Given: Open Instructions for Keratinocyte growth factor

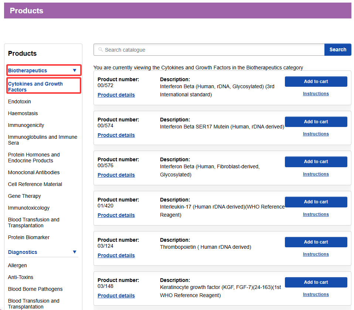Looking at the screenshot, I should (316, 294).
